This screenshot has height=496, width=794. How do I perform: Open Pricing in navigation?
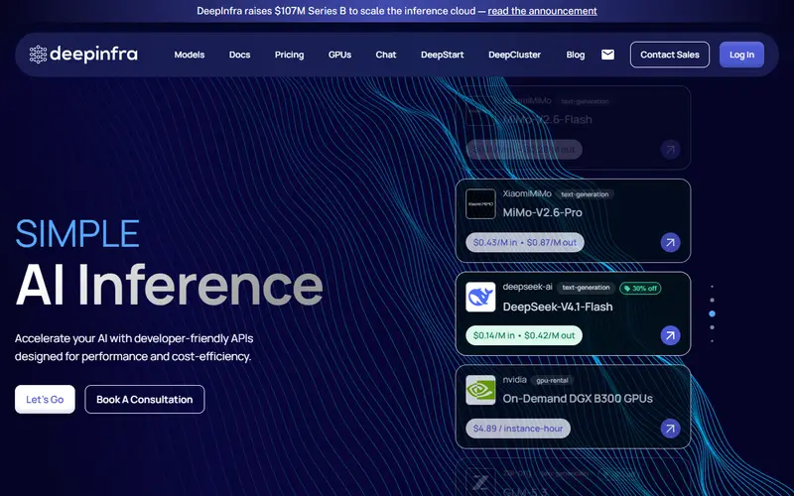289,55
